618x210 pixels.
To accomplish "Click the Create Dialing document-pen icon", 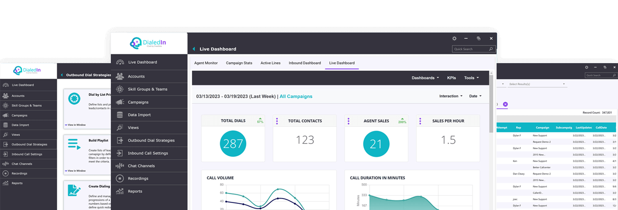I will click(x=74, y=190).
